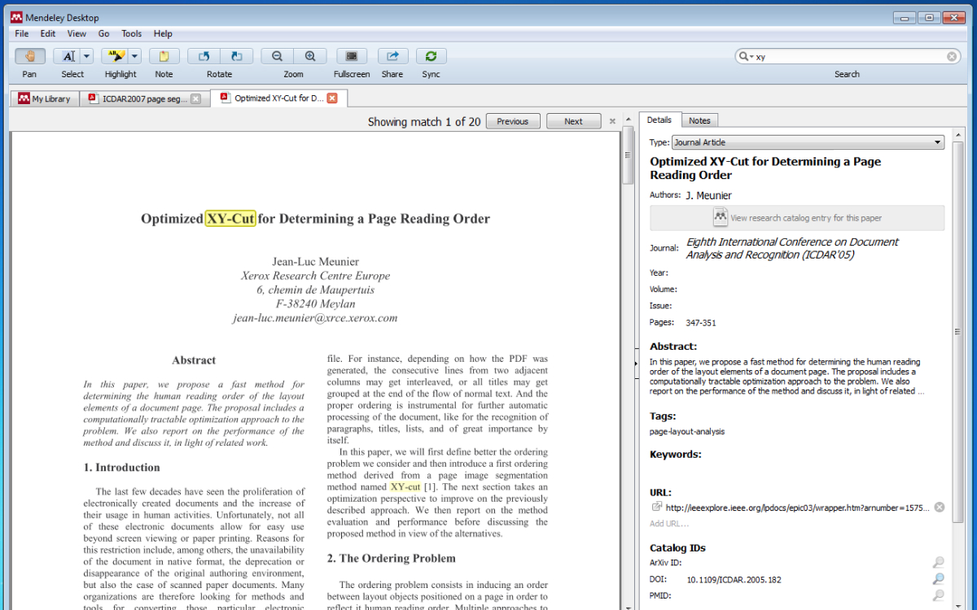Switch to the Notes tab
This screenshot has height=610, width=977.
tap(699, 120)
